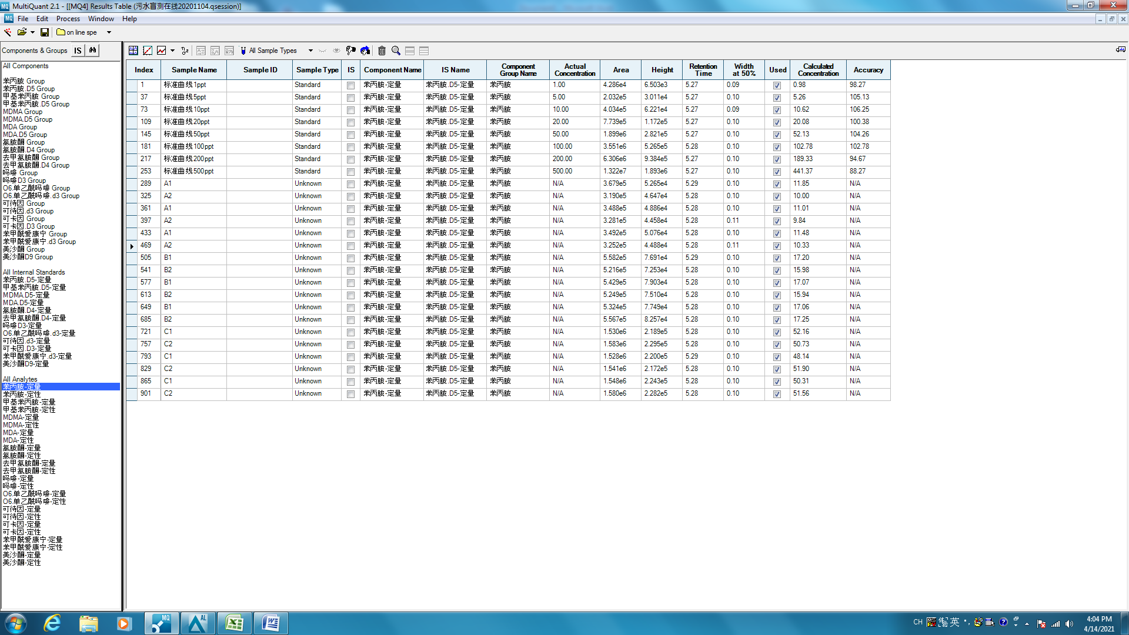The image size is (1129, 635).
Task: Toggle the IS filter button
Action: [78, 51]
